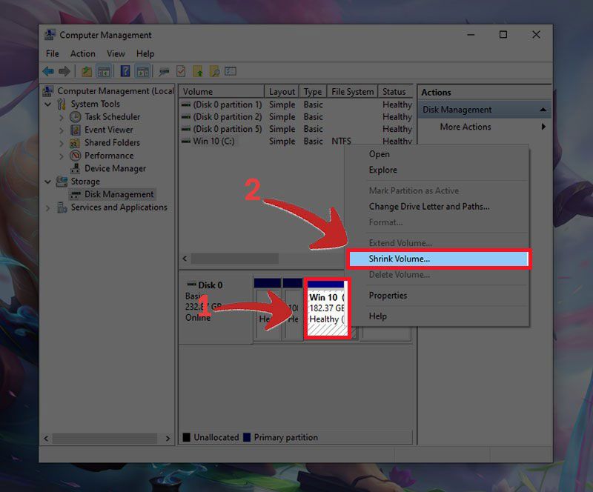Sort by the Layout column header
Image resolution: width=593 pixels, height=492 pixels.
coord(282,92)
